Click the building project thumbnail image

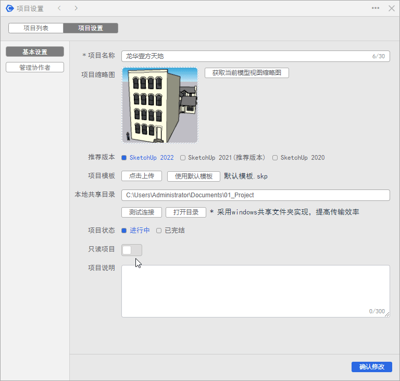[160, 105]
